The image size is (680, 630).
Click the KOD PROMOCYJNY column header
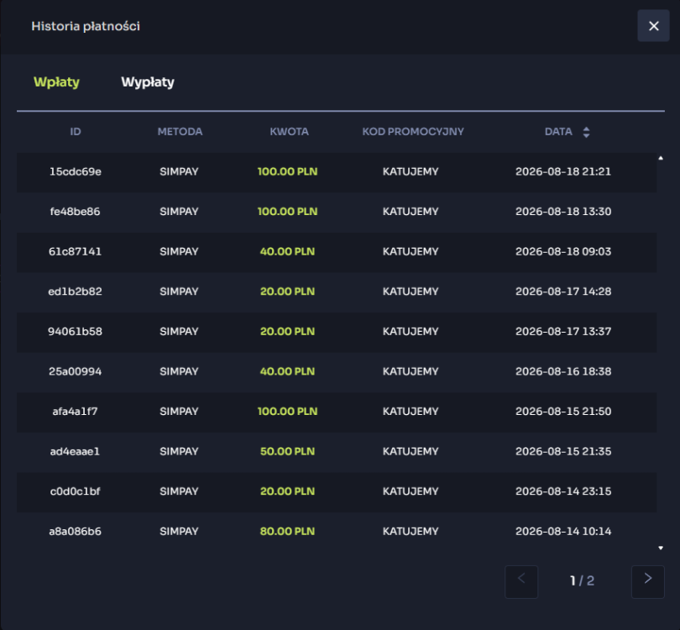(x=413, y=132)
